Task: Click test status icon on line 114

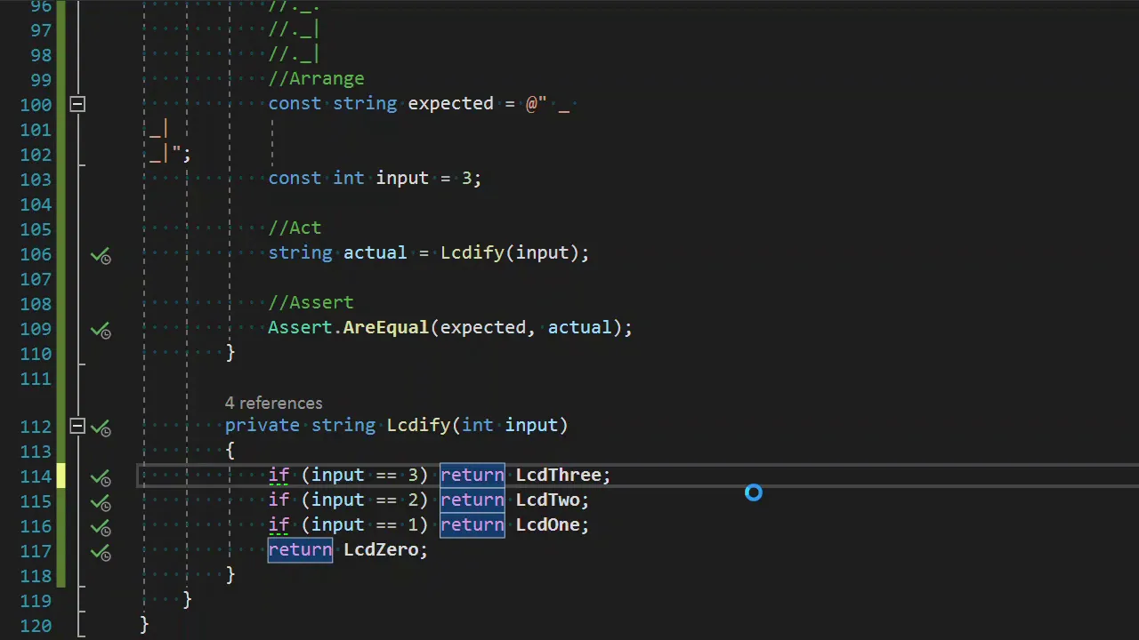Action: [x=101, y=477]
